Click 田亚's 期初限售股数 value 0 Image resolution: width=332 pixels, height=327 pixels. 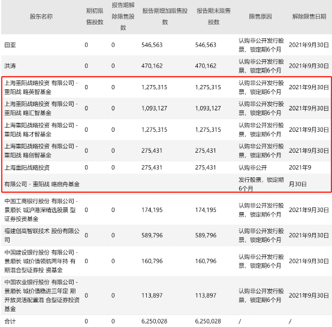pyautogui.click(x=86, y=45)
